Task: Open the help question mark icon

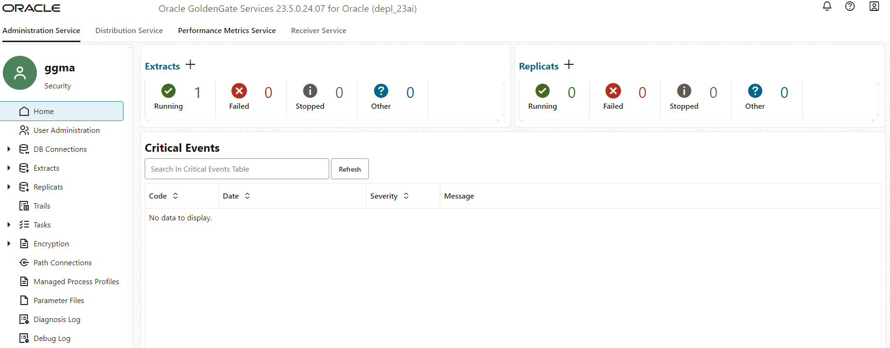Action: point(850,6)
